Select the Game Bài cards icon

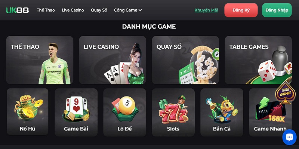tap(76, 112)
